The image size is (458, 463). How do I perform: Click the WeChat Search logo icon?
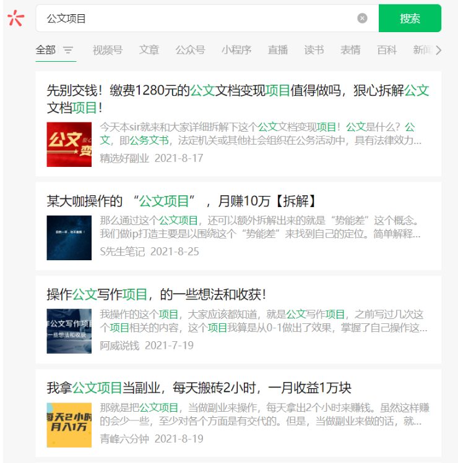[x=15, y=19]
